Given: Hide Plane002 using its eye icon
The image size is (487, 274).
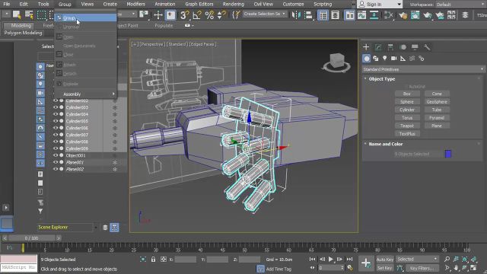Looking at the screenshot, I should click(x=56, y=169).
